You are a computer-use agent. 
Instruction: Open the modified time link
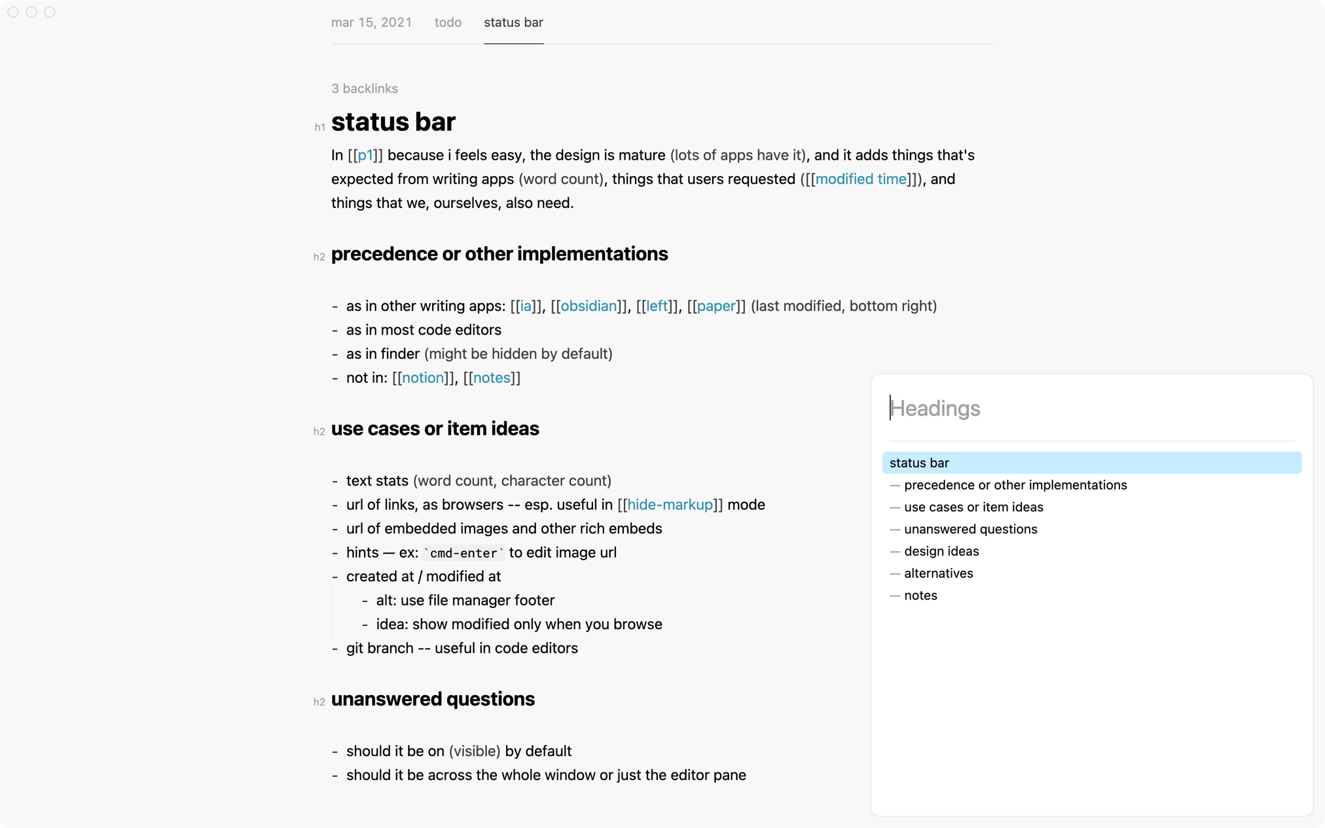860,179
